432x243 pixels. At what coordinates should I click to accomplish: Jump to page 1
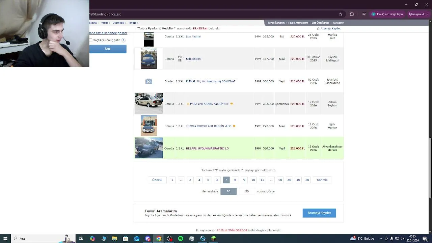[x=172, y=180]
